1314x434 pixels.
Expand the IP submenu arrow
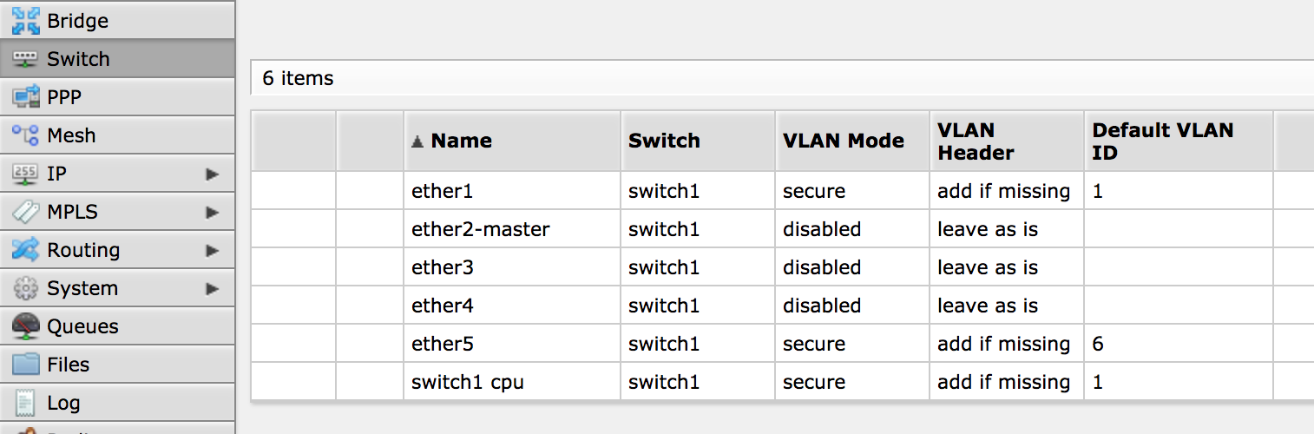(212, 174)
